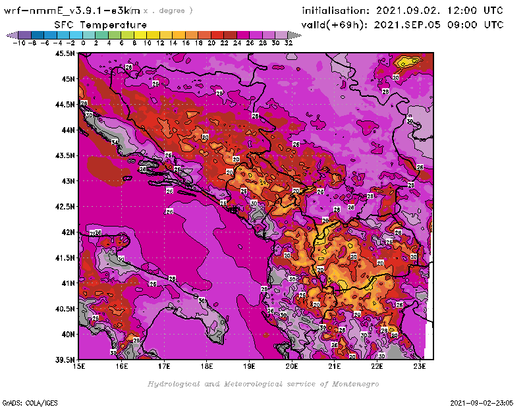Click the 28 to 30 degree orchid legend swatch
The height and width of the screenshot is (407, 527).
coord(269,35)
